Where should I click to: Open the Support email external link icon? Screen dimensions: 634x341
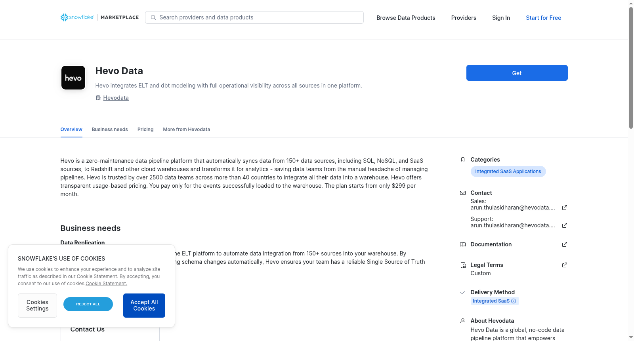(565, 225)
